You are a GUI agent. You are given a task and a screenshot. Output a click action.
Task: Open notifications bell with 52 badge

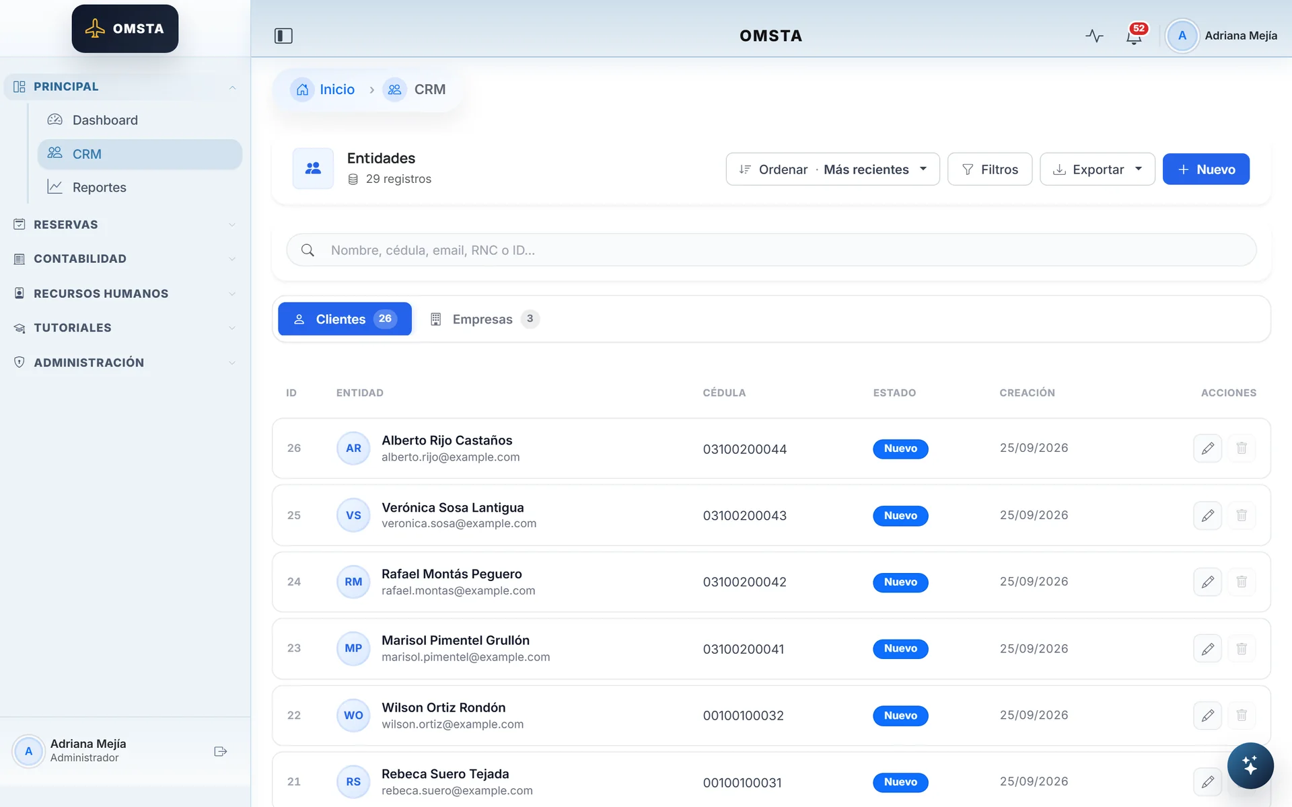coord(1135,35)
